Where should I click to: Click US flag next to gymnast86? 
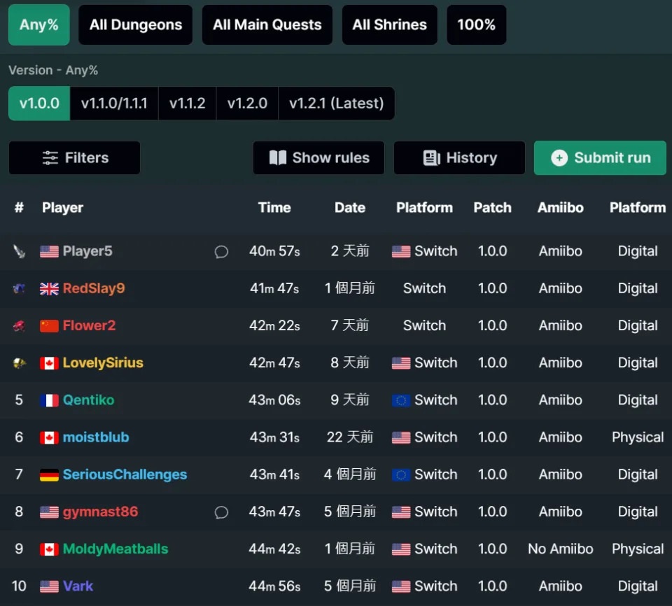click(49, 512)
